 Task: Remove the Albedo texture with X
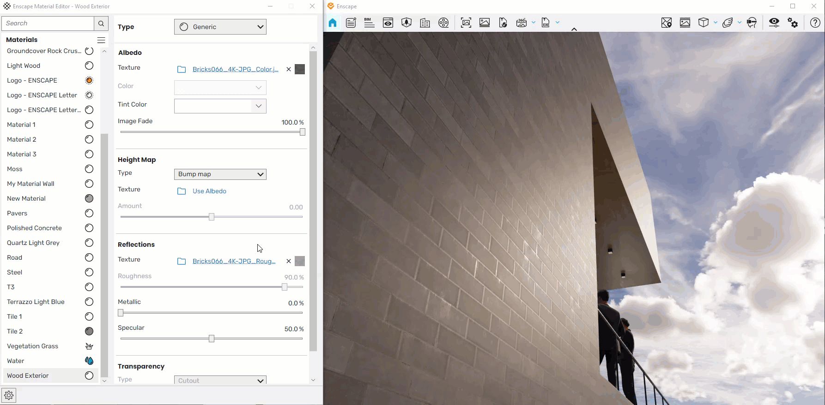(x=289, y=69)
